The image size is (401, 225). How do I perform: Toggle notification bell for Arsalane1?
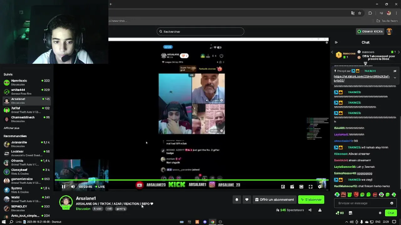coord(237,200)
